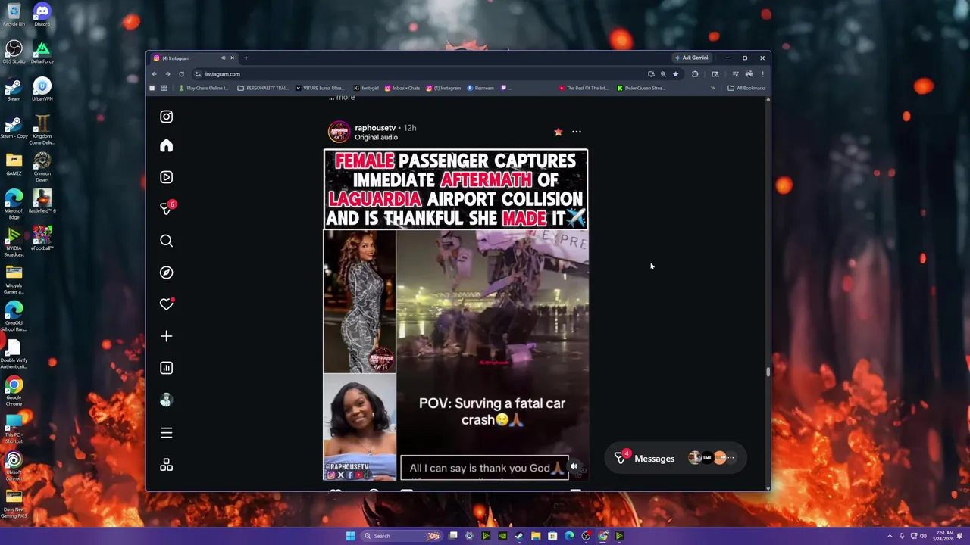The height and width of the screenshot is (545, 970).
Task: Mute the Instagram tab audio icon
Action: pyautogui.click(x=223, y=58)
